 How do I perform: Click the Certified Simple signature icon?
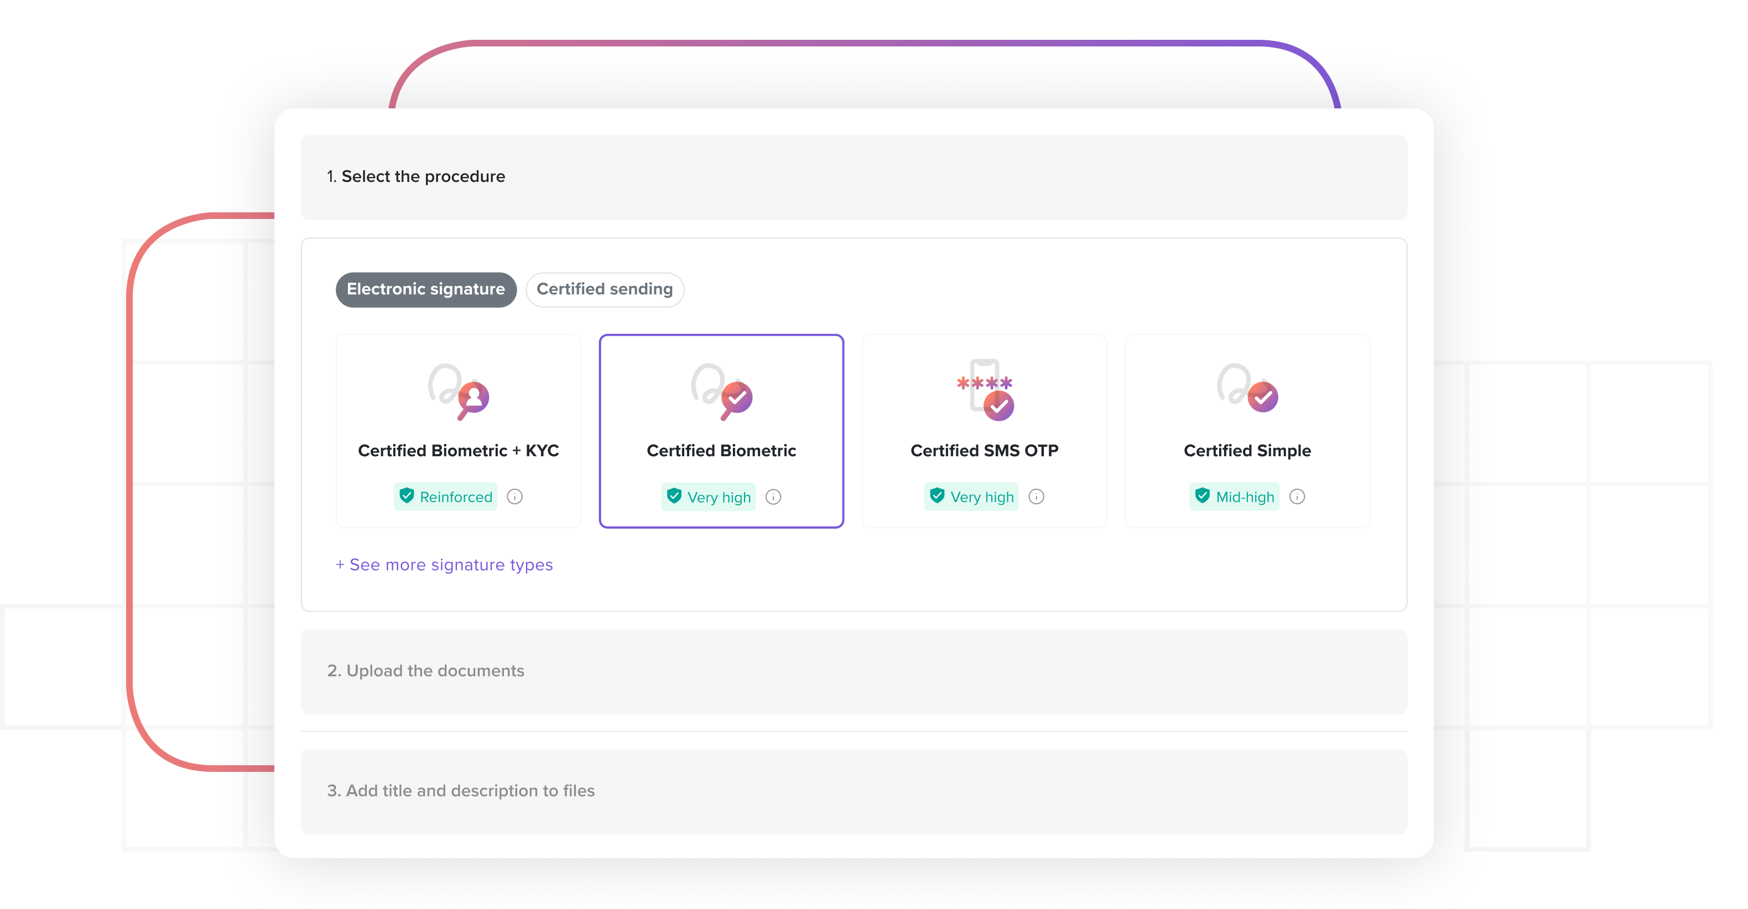click(1248, 388)
